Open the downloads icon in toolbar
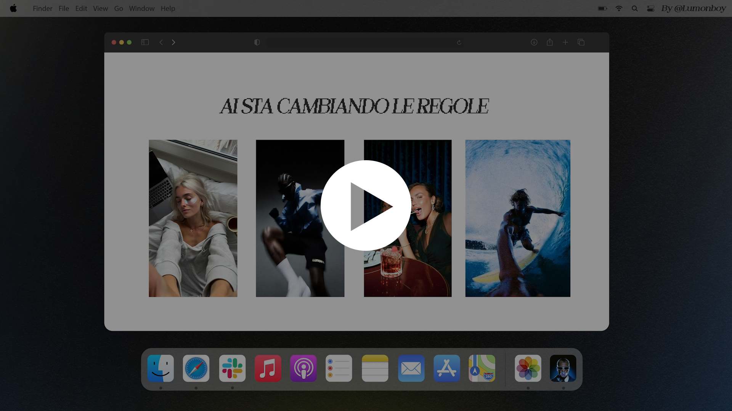The image size is (732, 411). pyautogui.click(x=534, y=42)
